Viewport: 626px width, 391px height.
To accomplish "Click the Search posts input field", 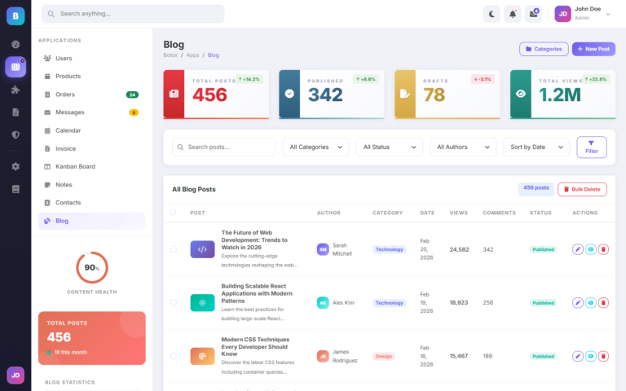I will click(229, 147).
